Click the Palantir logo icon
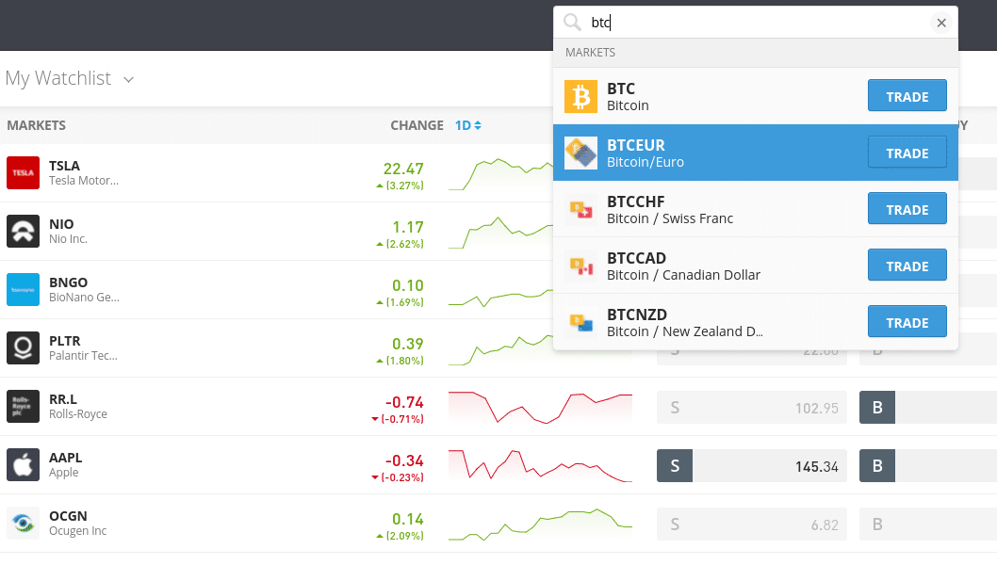This screenshot has width=997, height=565. pyautogui.click(x=23, y=348)
